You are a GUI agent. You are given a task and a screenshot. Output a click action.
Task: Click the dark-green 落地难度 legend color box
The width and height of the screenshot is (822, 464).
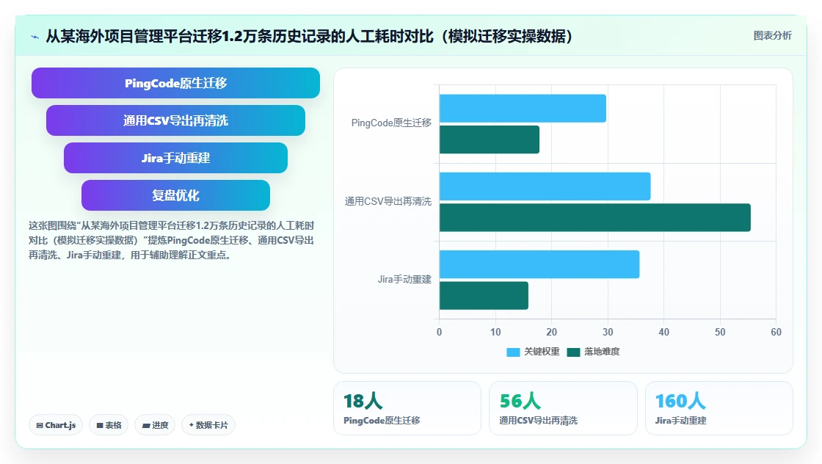(x=573, y=352)
